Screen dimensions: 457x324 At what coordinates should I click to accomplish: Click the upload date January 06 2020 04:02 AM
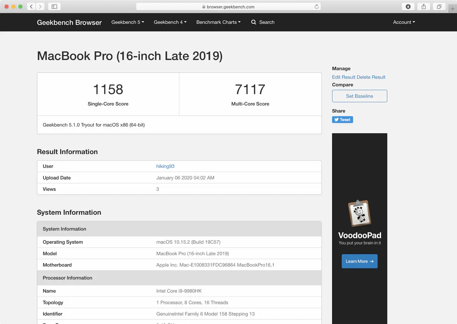[x=185, y=178]
